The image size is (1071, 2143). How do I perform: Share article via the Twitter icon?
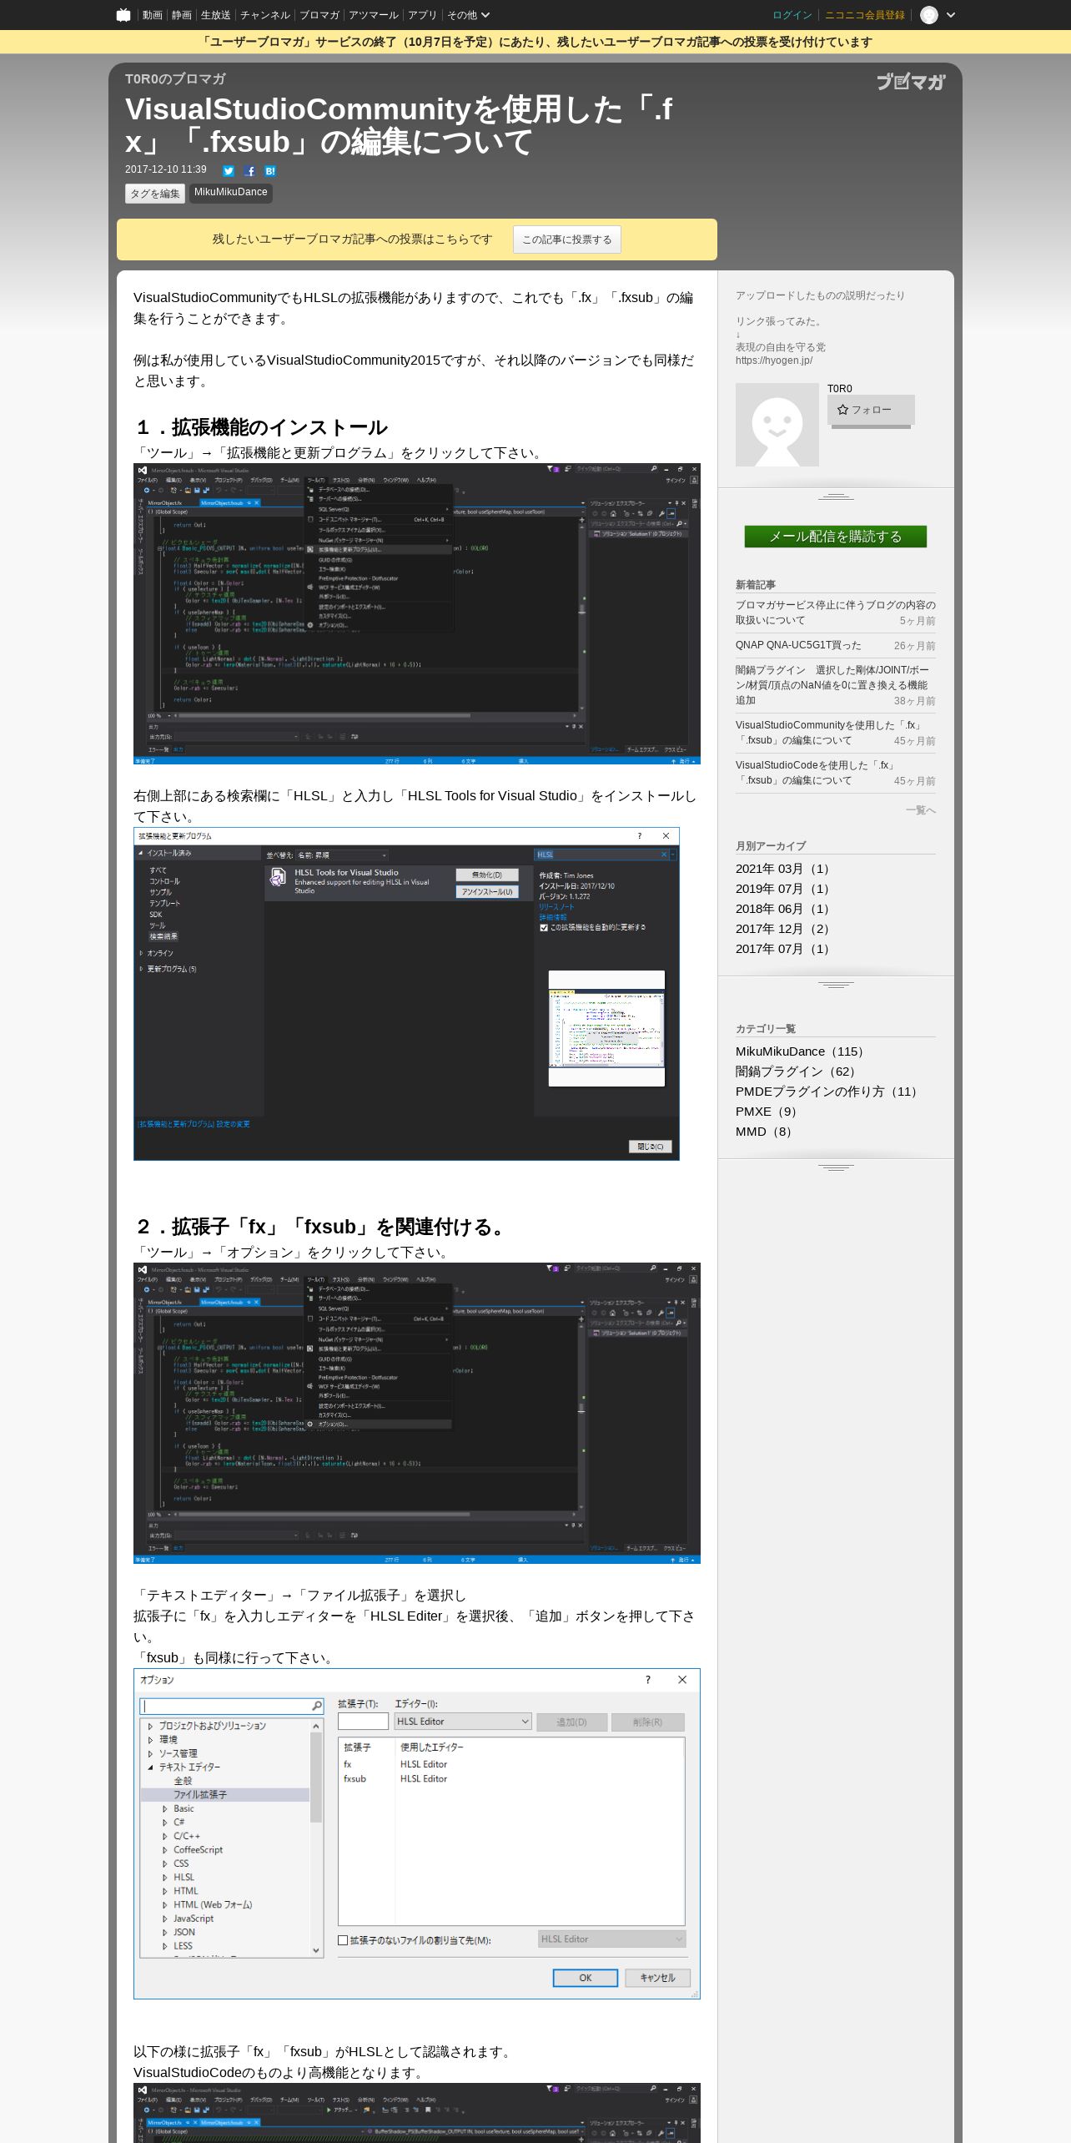229,171
